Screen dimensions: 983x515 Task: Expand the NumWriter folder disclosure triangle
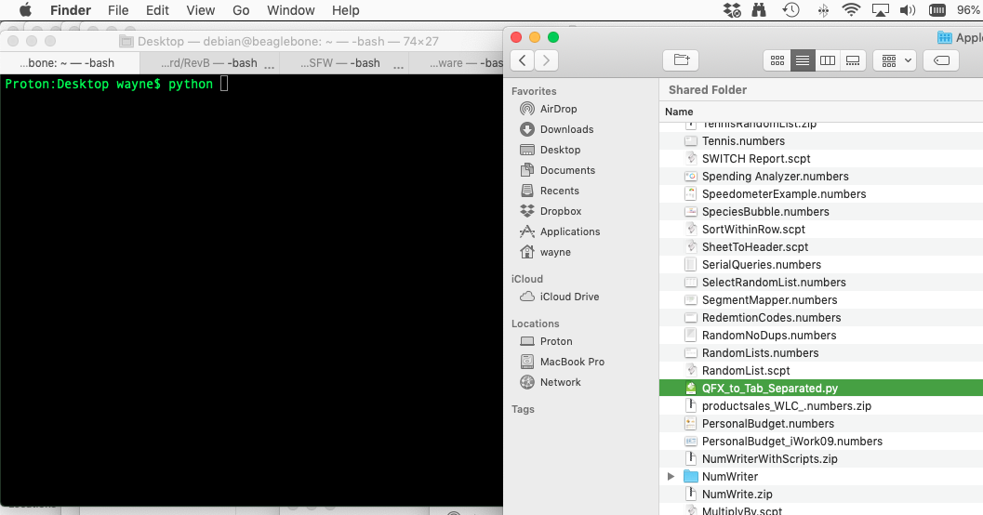pos(671,477)
